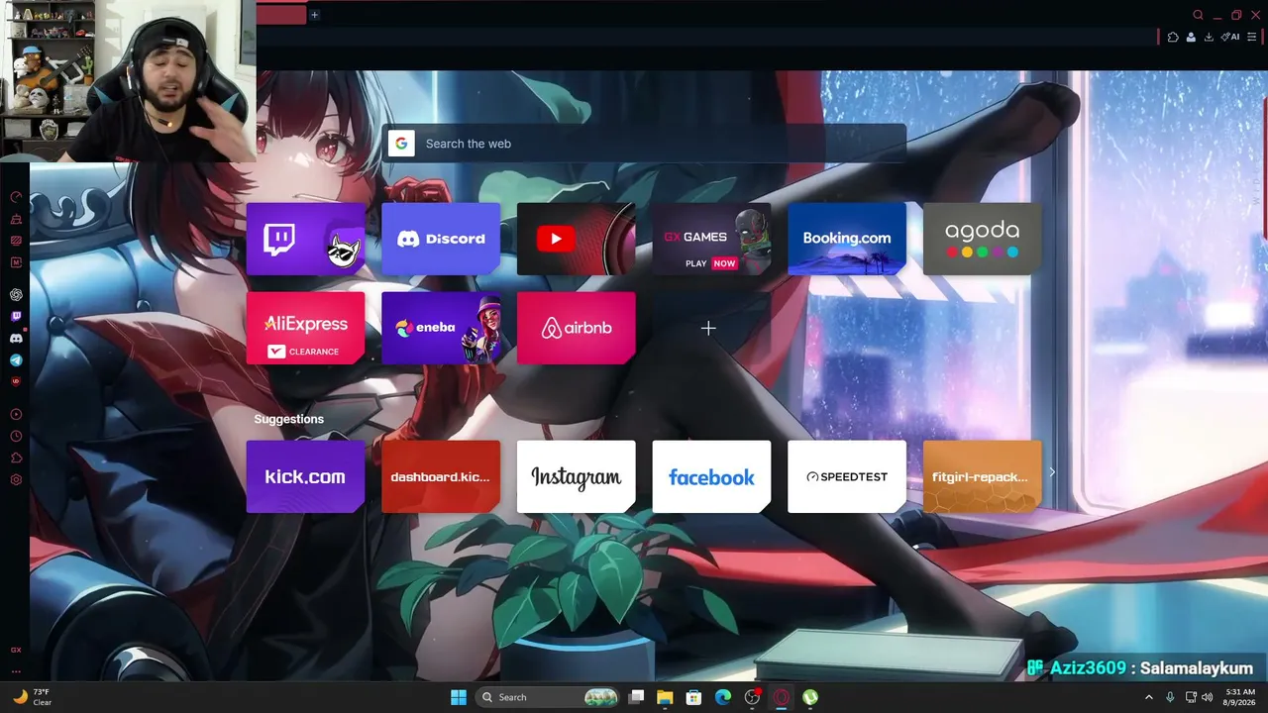Viewport: 1268px width, 713px height.
Task: Open the GX Games speed dial tile
Action: point(711,239)
